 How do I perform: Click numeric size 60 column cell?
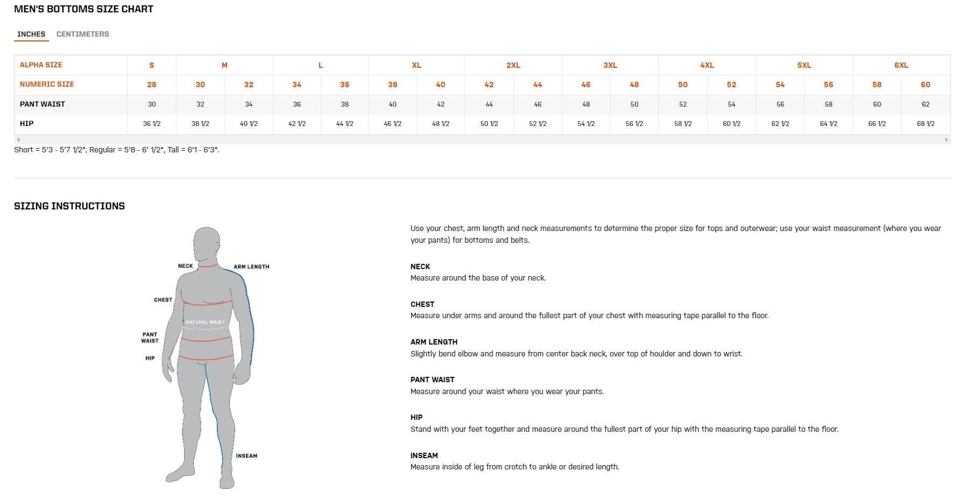925,85
